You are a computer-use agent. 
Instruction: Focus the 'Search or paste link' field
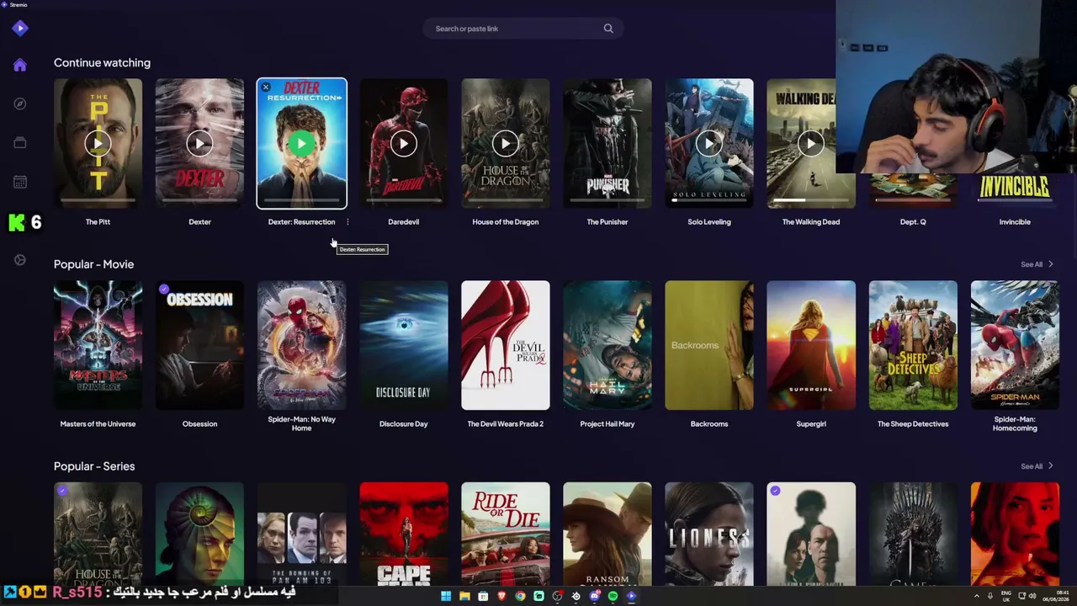523,29
